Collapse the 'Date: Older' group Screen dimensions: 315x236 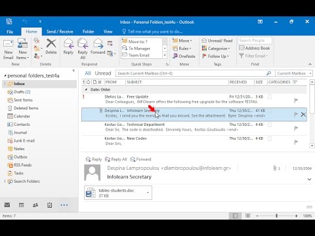[86, 90]
